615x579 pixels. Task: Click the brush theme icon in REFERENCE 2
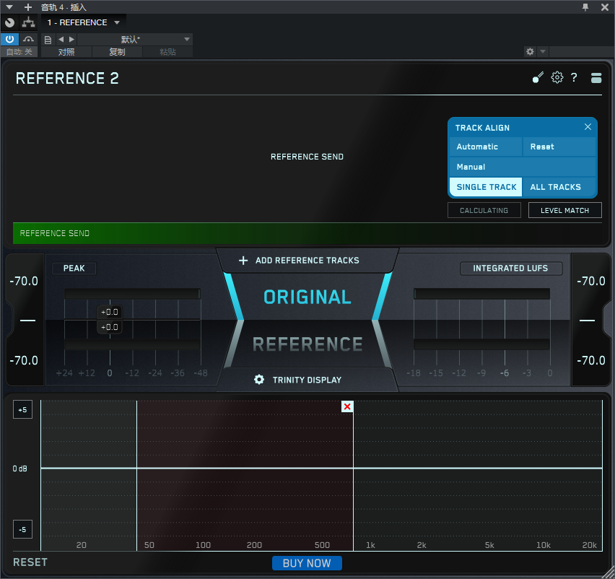(538, 77)
